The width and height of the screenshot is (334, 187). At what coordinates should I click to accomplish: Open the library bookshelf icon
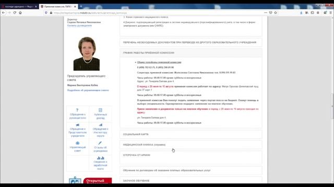coord(307,12)
